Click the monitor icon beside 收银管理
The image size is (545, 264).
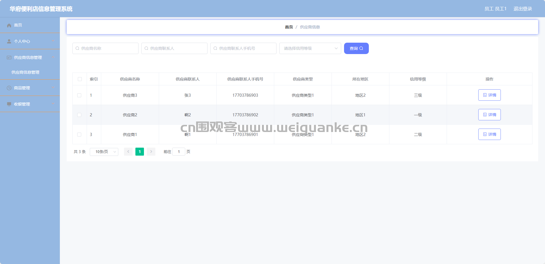9,104
